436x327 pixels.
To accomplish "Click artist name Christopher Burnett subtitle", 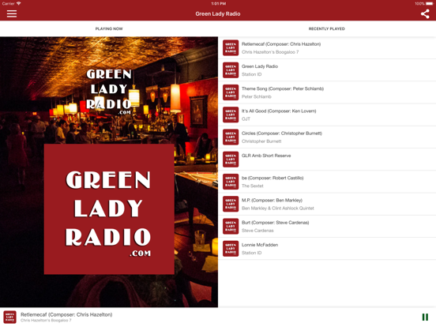I will pos(261,141).
